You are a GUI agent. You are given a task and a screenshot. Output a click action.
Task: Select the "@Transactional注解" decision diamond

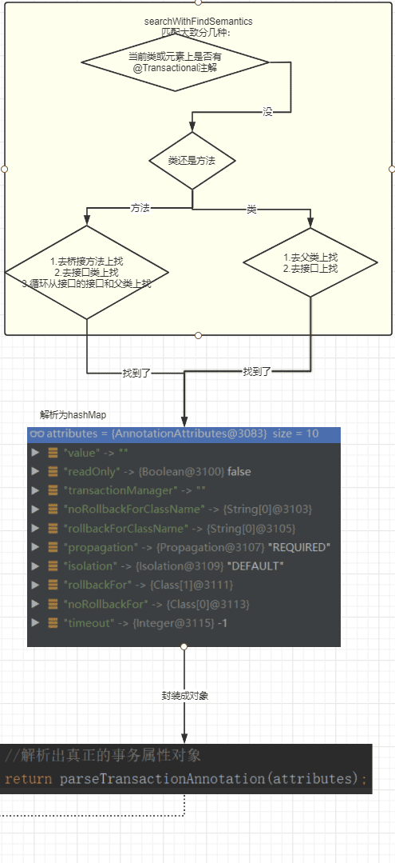tap(176, 61)
